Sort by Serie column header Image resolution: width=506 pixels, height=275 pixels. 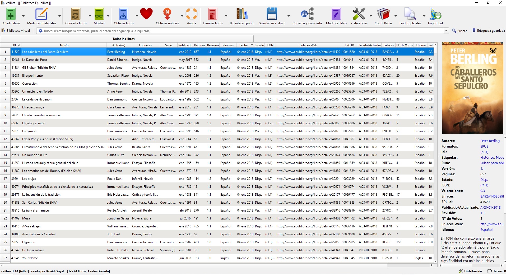click(168, 45)
